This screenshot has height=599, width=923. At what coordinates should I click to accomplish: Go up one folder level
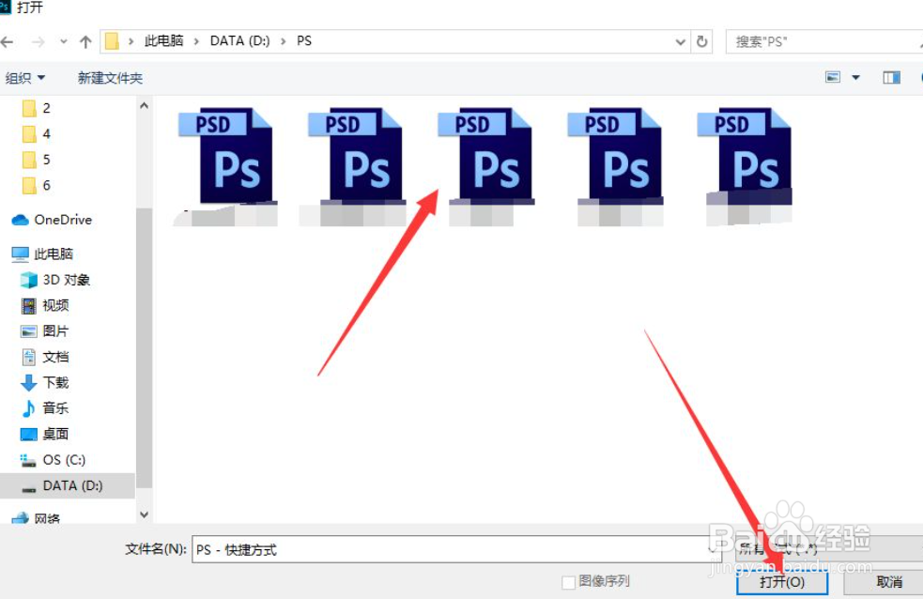85,41
